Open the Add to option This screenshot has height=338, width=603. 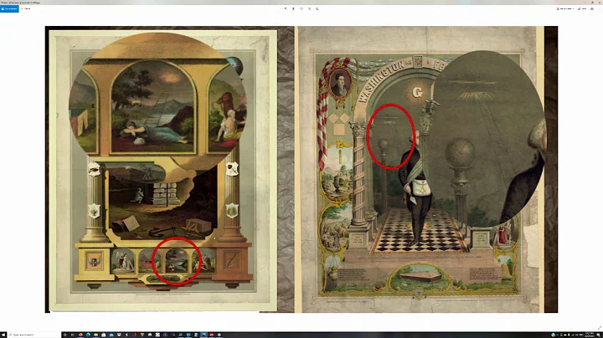coord(27,8)
